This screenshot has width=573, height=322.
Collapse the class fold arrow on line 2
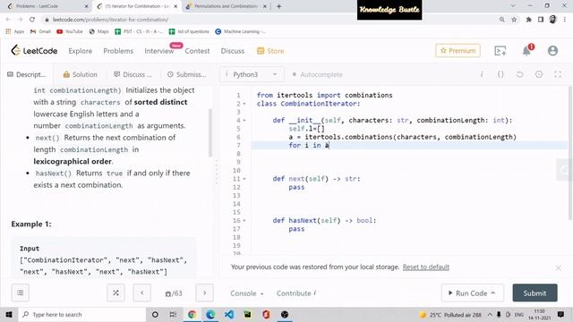(244, 104)
